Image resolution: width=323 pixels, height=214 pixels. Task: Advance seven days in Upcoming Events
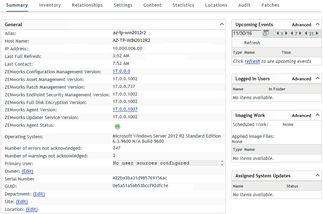tap(301, 34)
